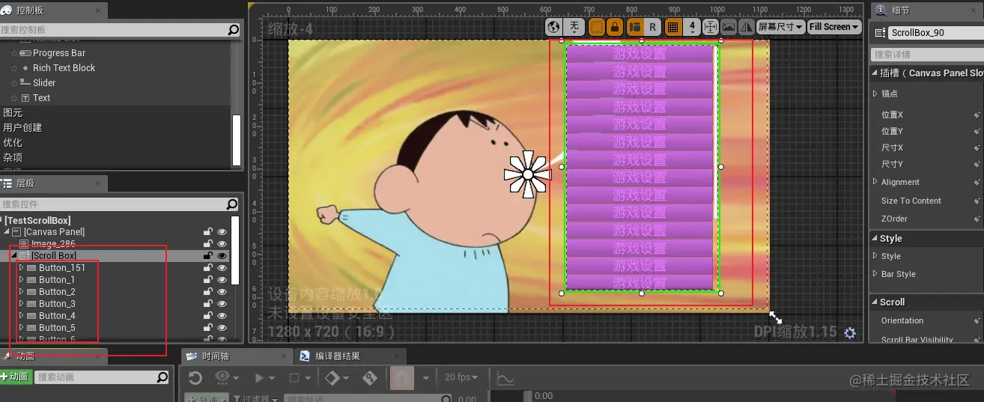Toggle visibility eye for Button_151
This screenshot has width=984, height=402.
coord(222,268)
